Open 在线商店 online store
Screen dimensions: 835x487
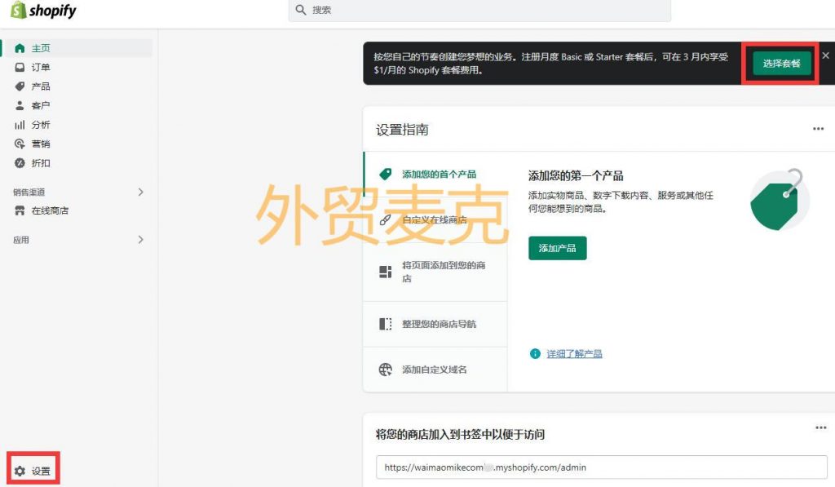50,210
